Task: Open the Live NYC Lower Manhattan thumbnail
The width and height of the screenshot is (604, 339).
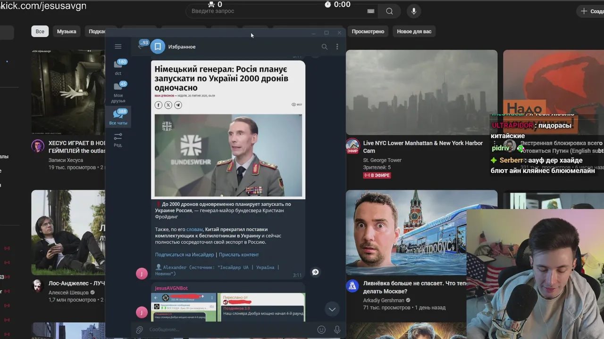Action: tap(421, 92)
